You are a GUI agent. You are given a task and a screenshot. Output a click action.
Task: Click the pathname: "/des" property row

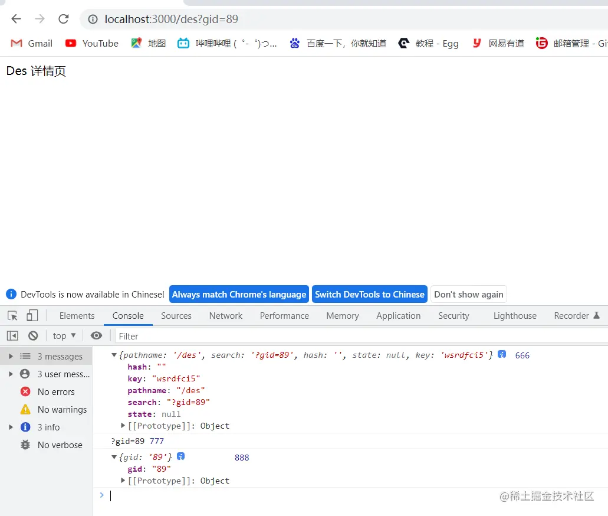[166, 390]
